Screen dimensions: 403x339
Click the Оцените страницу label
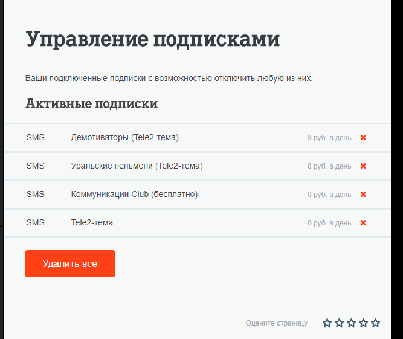(x=276, y=323)
